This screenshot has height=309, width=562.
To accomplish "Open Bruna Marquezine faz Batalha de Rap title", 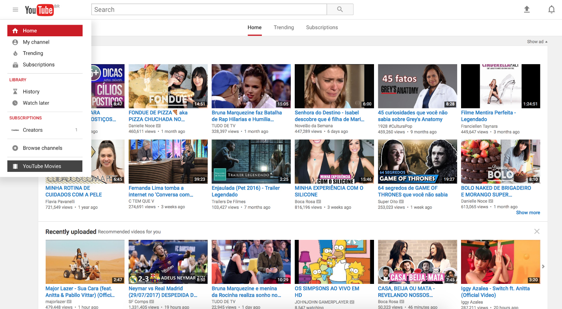I will coord(247,116).
